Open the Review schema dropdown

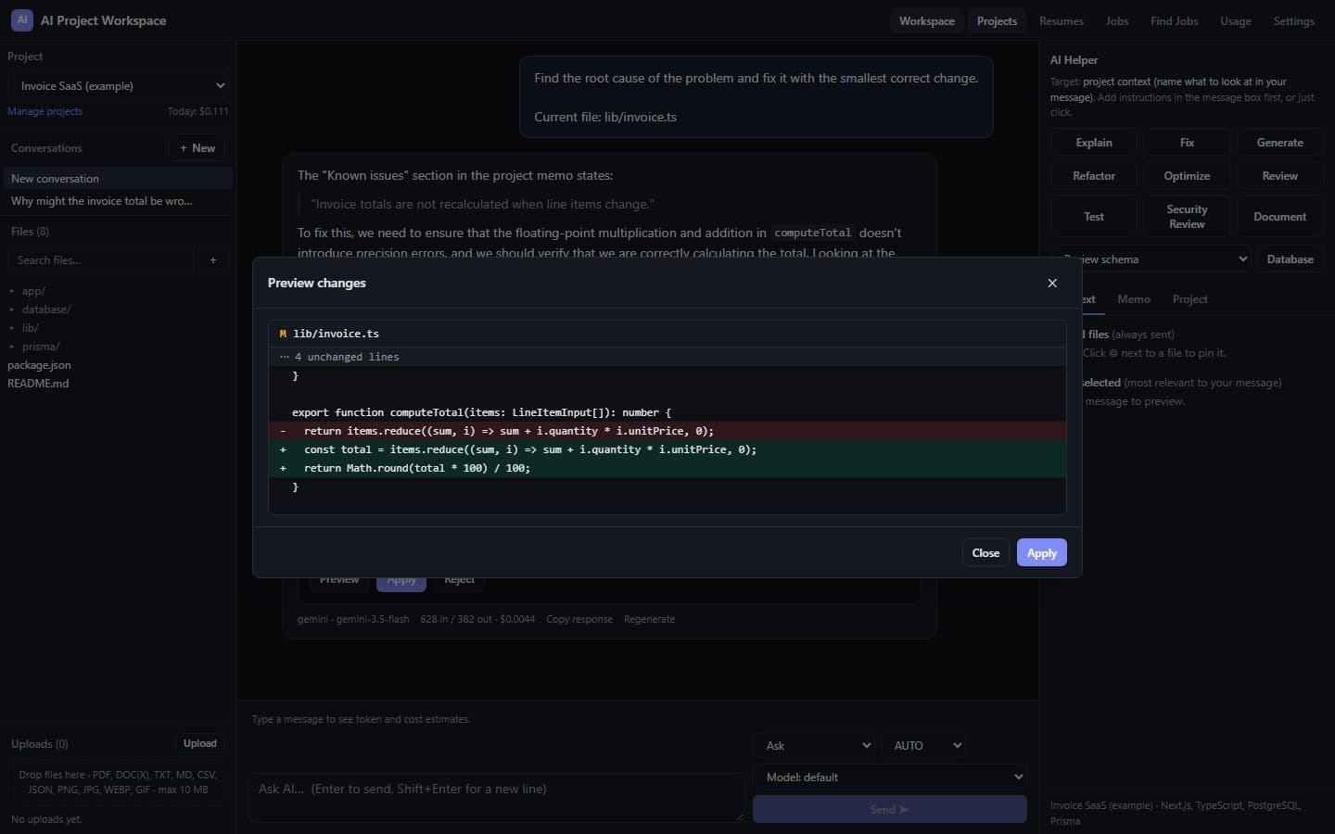[x=1151, y=259]
